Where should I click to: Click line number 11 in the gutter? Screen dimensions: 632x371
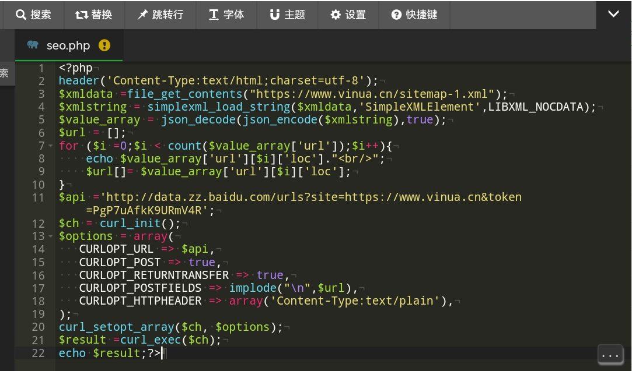[39, 197]
